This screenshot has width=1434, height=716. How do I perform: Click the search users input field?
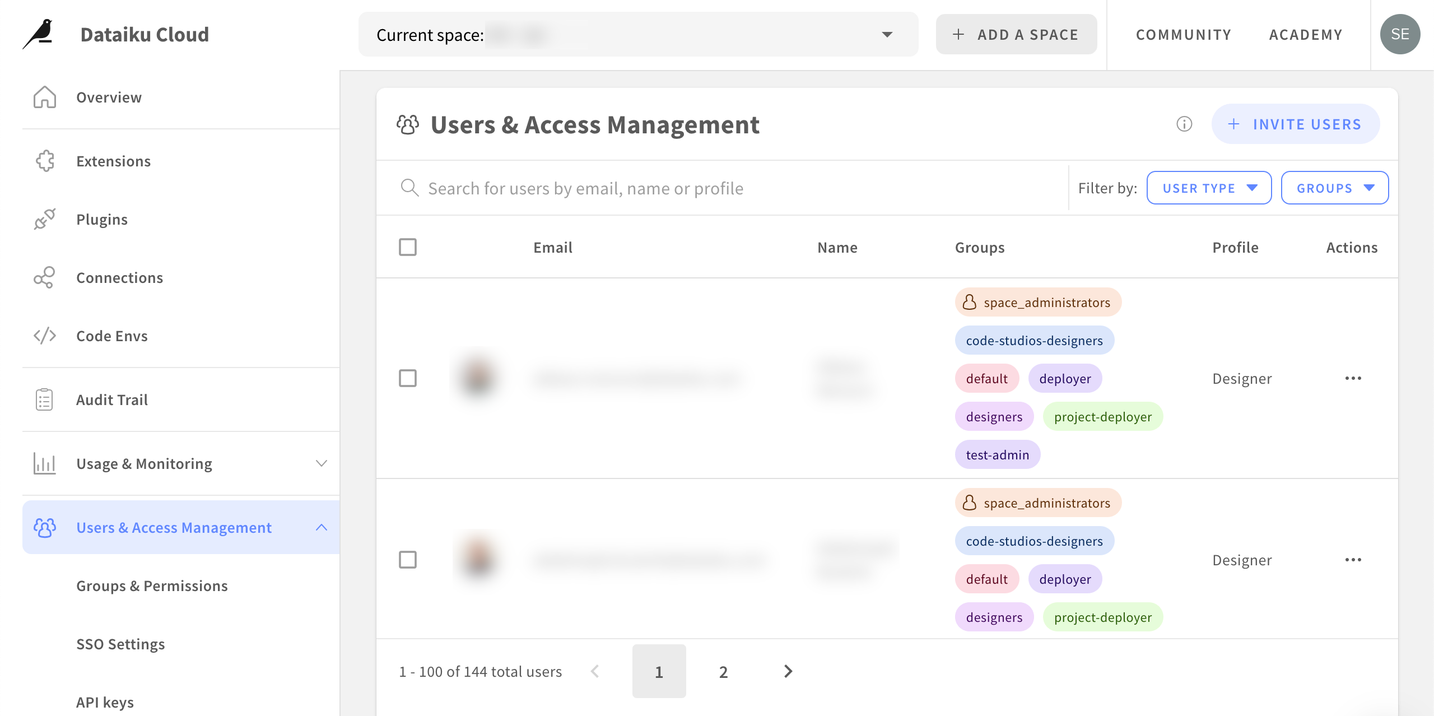723,188
